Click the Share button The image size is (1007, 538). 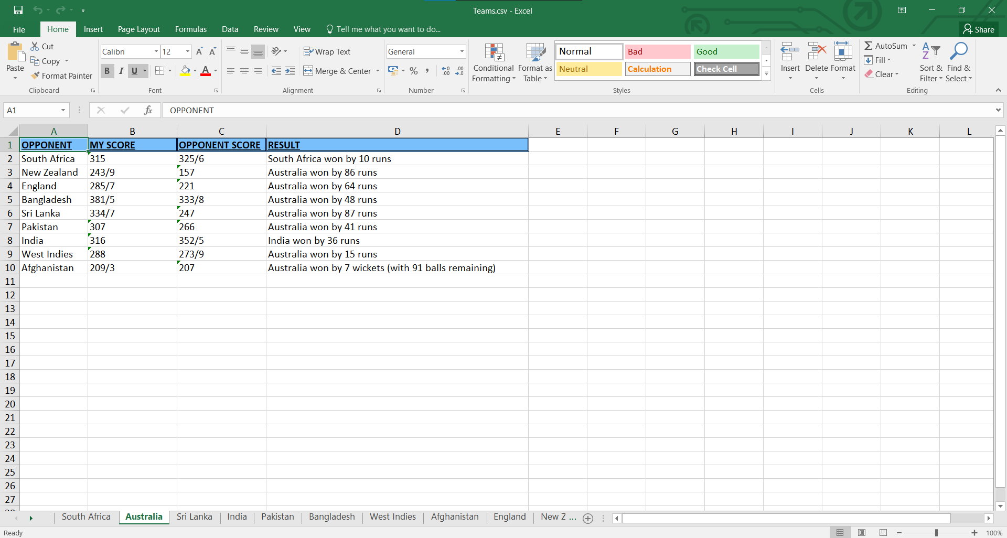click(980, 29)
